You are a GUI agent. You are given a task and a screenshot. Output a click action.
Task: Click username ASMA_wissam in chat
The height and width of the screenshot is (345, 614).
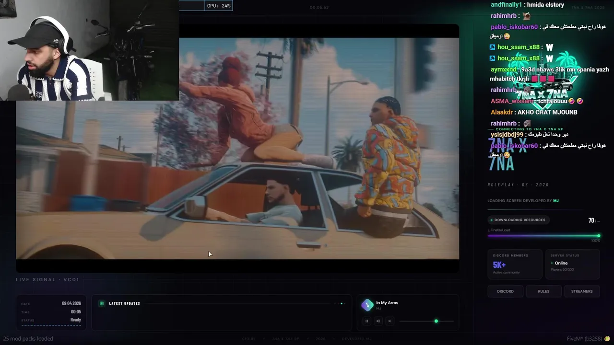pos(512,101)
